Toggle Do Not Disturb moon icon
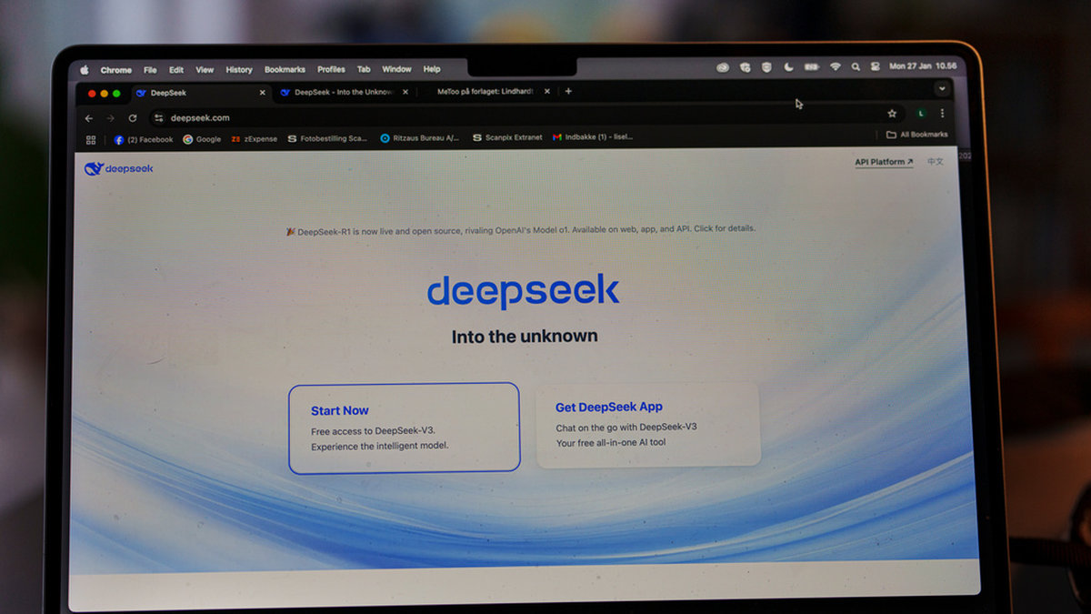The width and height of the screenshot is (1091, 614). click(788, 67)
